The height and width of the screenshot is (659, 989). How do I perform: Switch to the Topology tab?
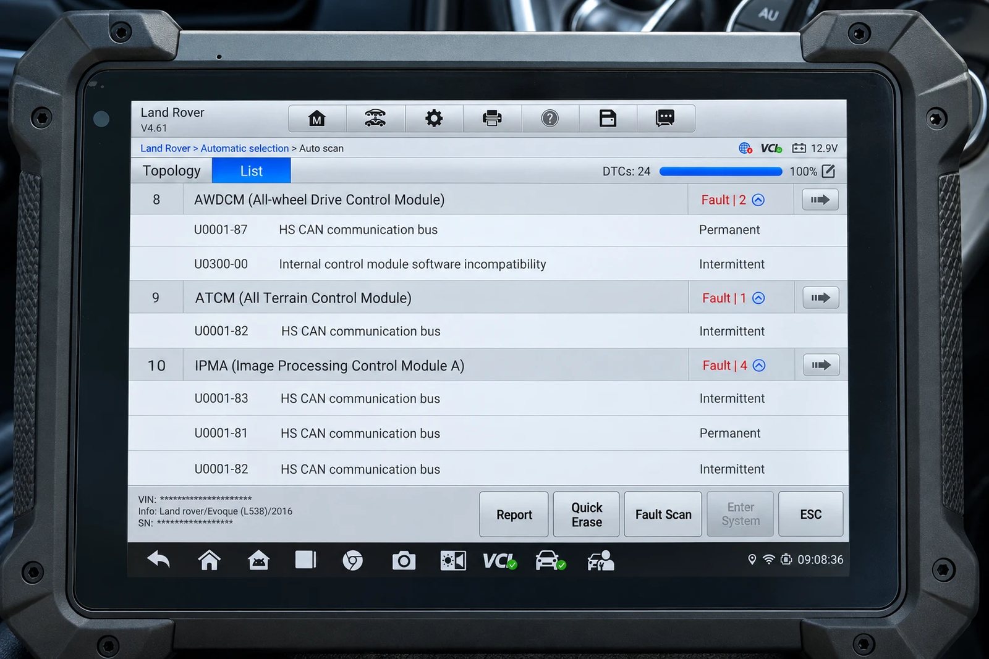point(171,170)
